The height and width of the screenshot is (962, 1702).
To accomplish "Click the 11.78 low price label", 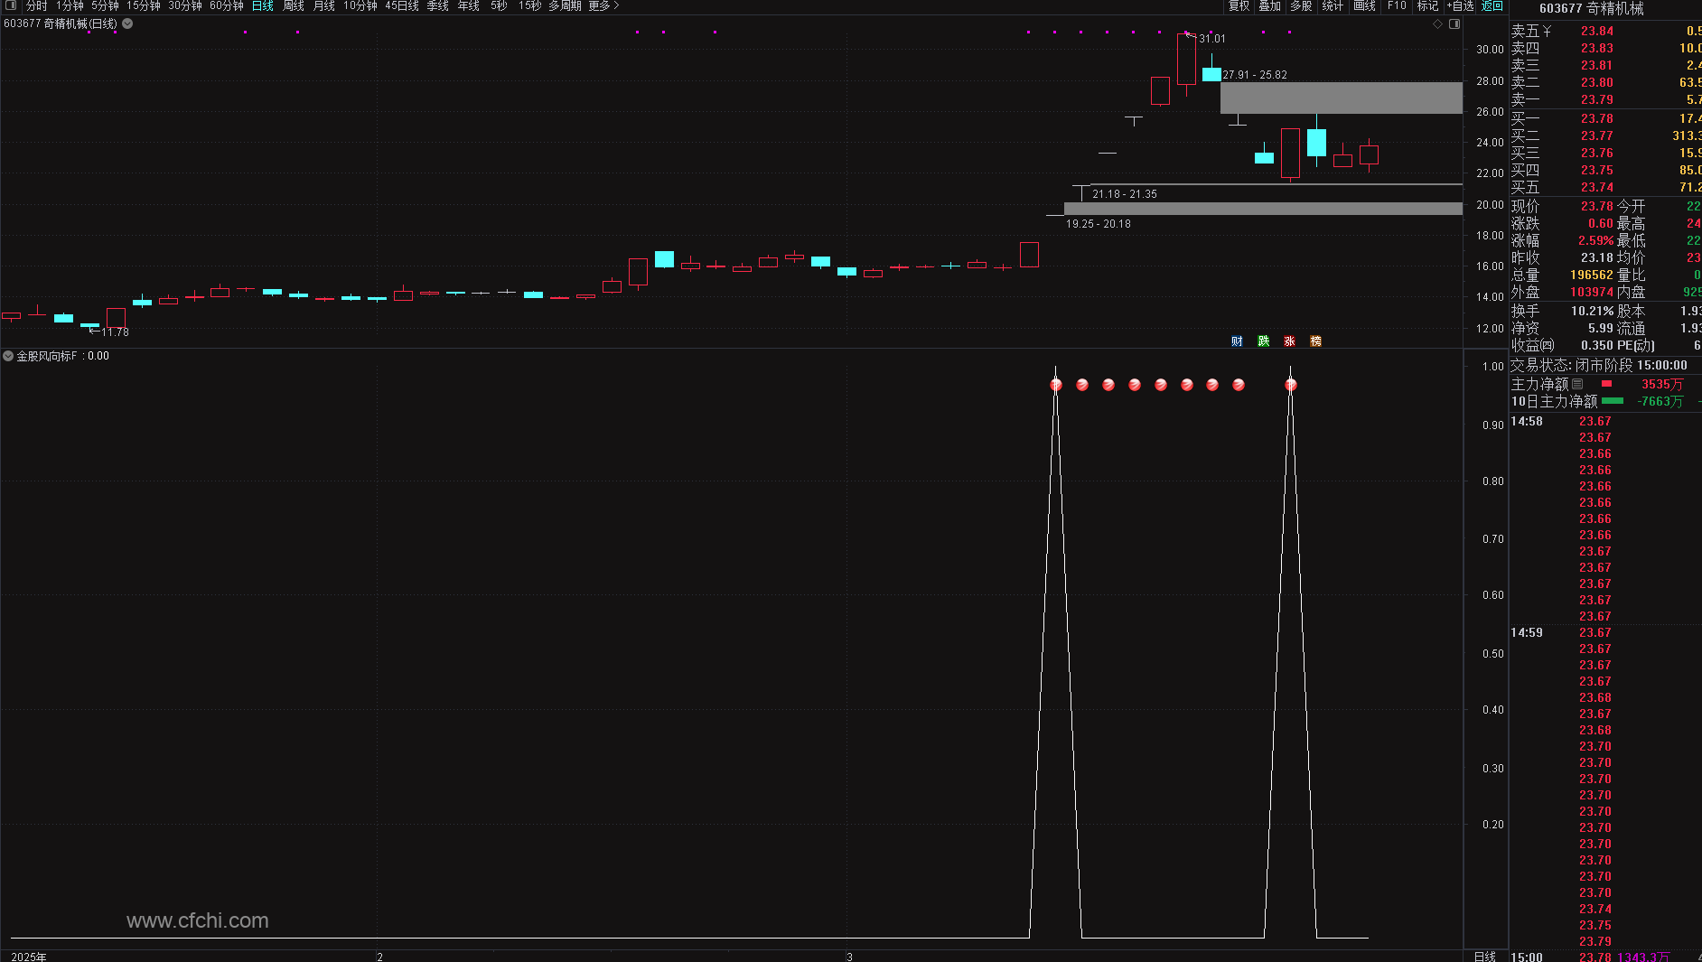I will 115,332.
